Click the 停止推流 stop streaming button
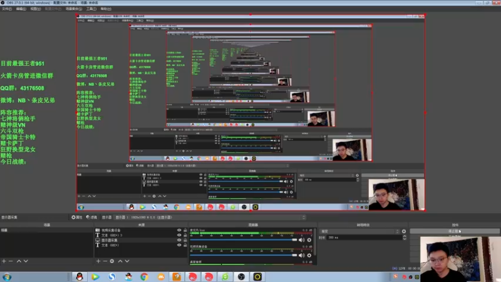The height and width of the screenshot is (282, 501). 455,231
